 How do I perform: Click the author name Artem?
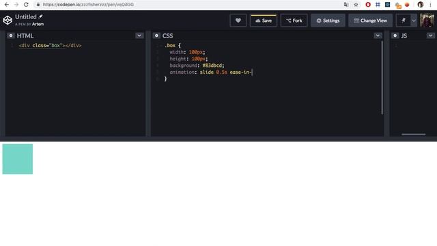click(x=38, y=25)
